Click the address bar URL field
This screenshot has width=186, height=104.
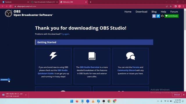89,6
